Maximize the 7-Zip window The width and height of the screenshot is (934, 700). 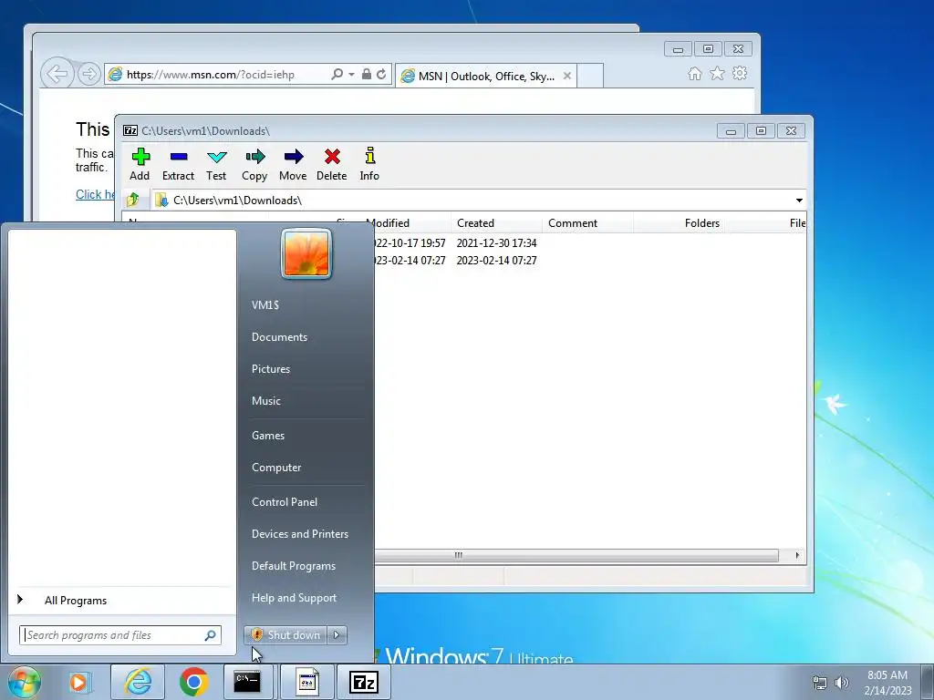[x=761, y=131]
